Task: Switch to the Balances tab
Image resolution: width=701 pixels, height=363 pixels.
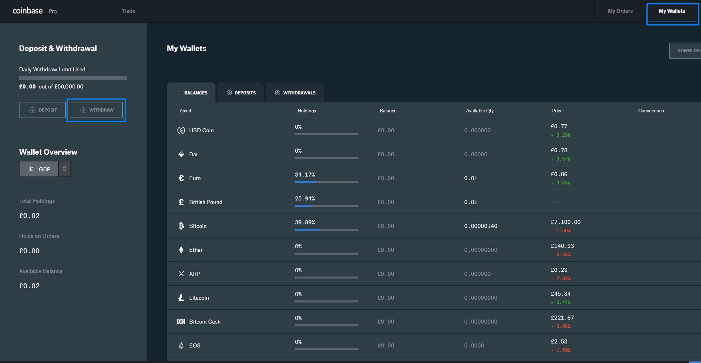Action: tap(191, 92)
